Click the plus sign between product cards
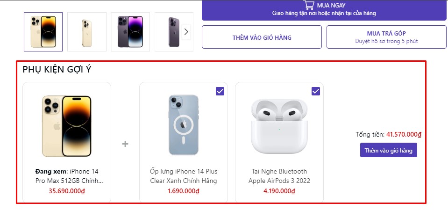The height and width of the screenshot is (218, 448). click(125, 144)
